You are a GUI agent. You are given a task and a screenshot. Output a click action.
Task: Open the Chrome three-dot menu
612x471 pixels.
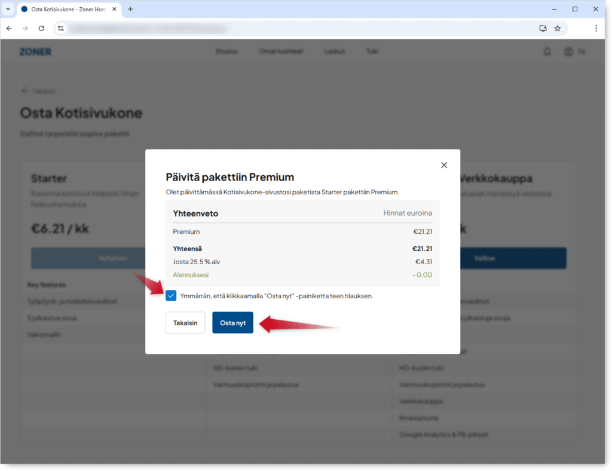point(596,28)
